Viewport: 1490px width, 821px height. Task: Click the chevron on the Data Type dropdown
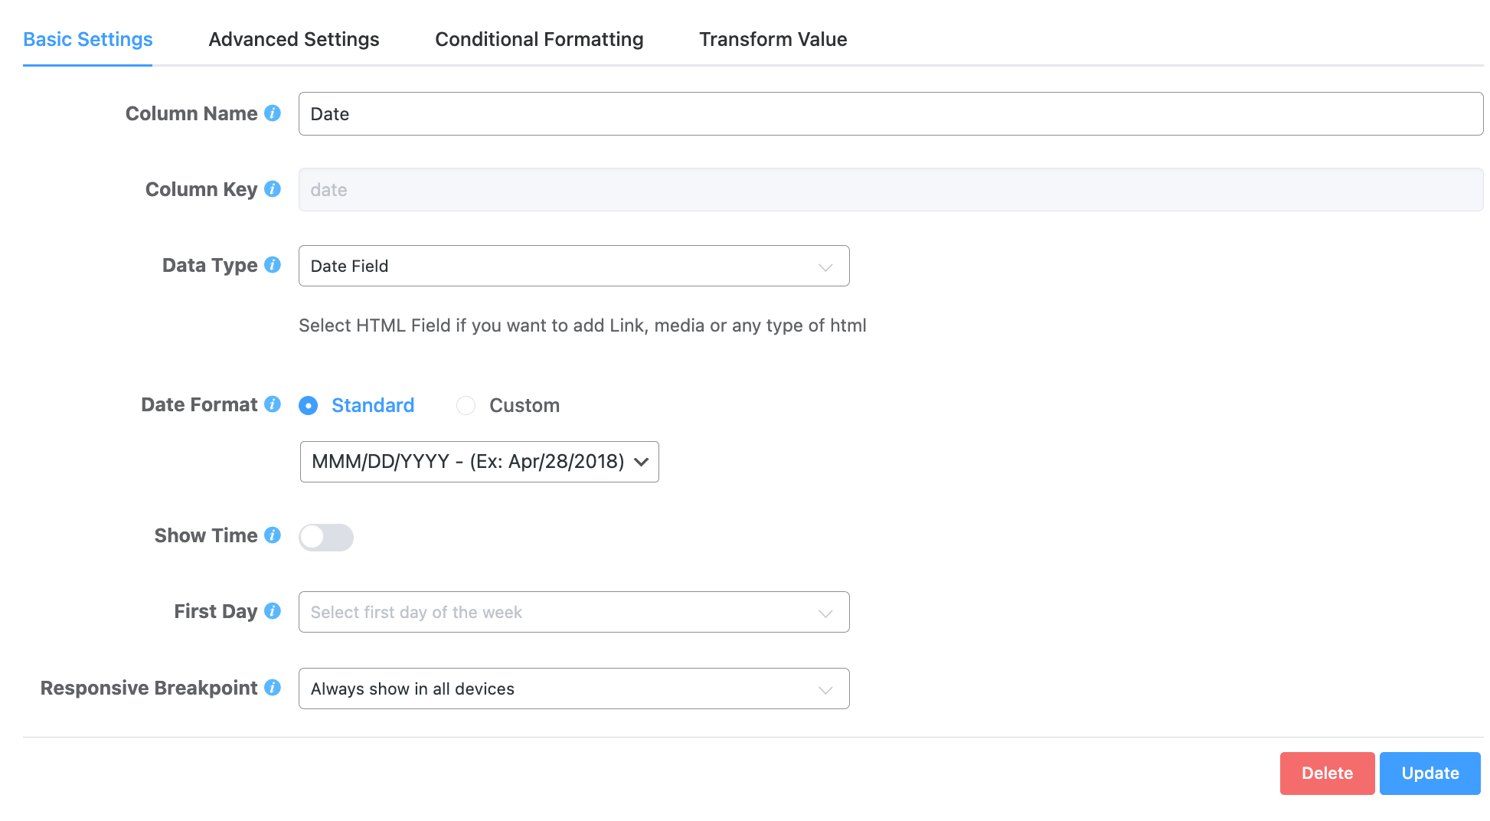(x=825, y=267)
